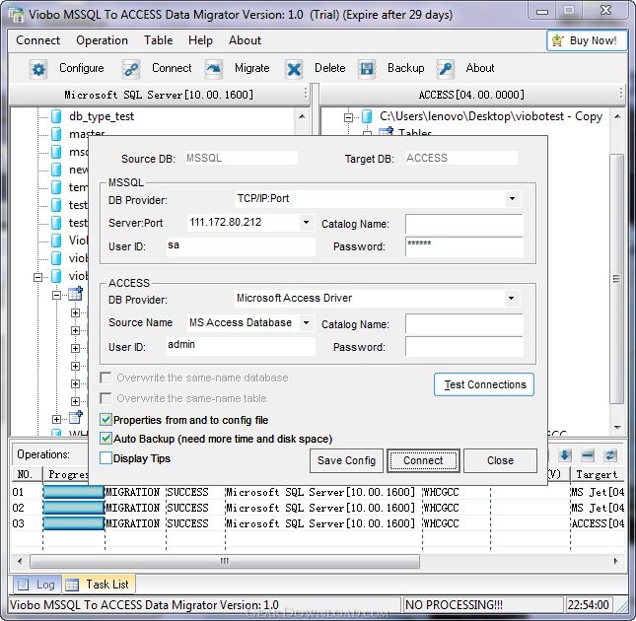This screenshot has width=636, height=621.
Task: Open the Table menu
Action: [x=158, y=40]
